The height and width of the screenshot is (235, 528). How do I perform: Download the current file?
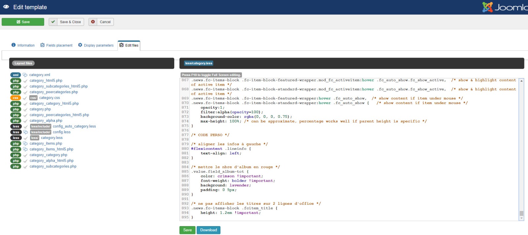pos(209,230)
